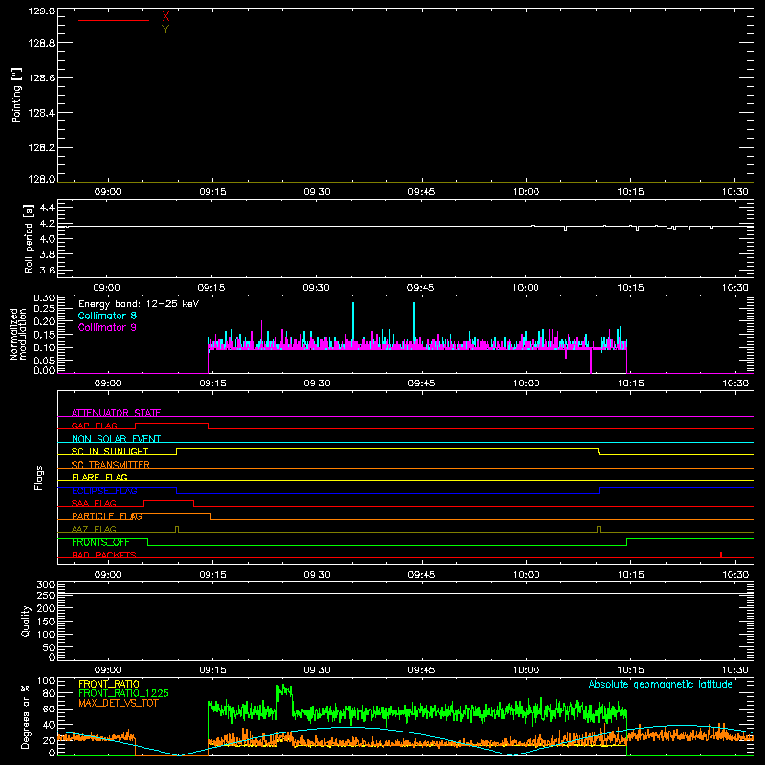
Task: Click the PARTICLE_FLAG label
Action: (x=107, y=516)
